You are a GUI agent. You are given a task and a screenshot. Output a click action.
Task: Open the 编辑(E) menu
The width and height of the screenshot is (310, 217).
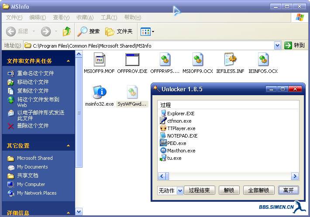[x=38, y=17]
